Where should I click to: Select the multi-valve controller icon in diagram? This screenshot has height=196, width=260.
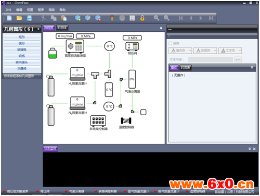tap(98, 121)
